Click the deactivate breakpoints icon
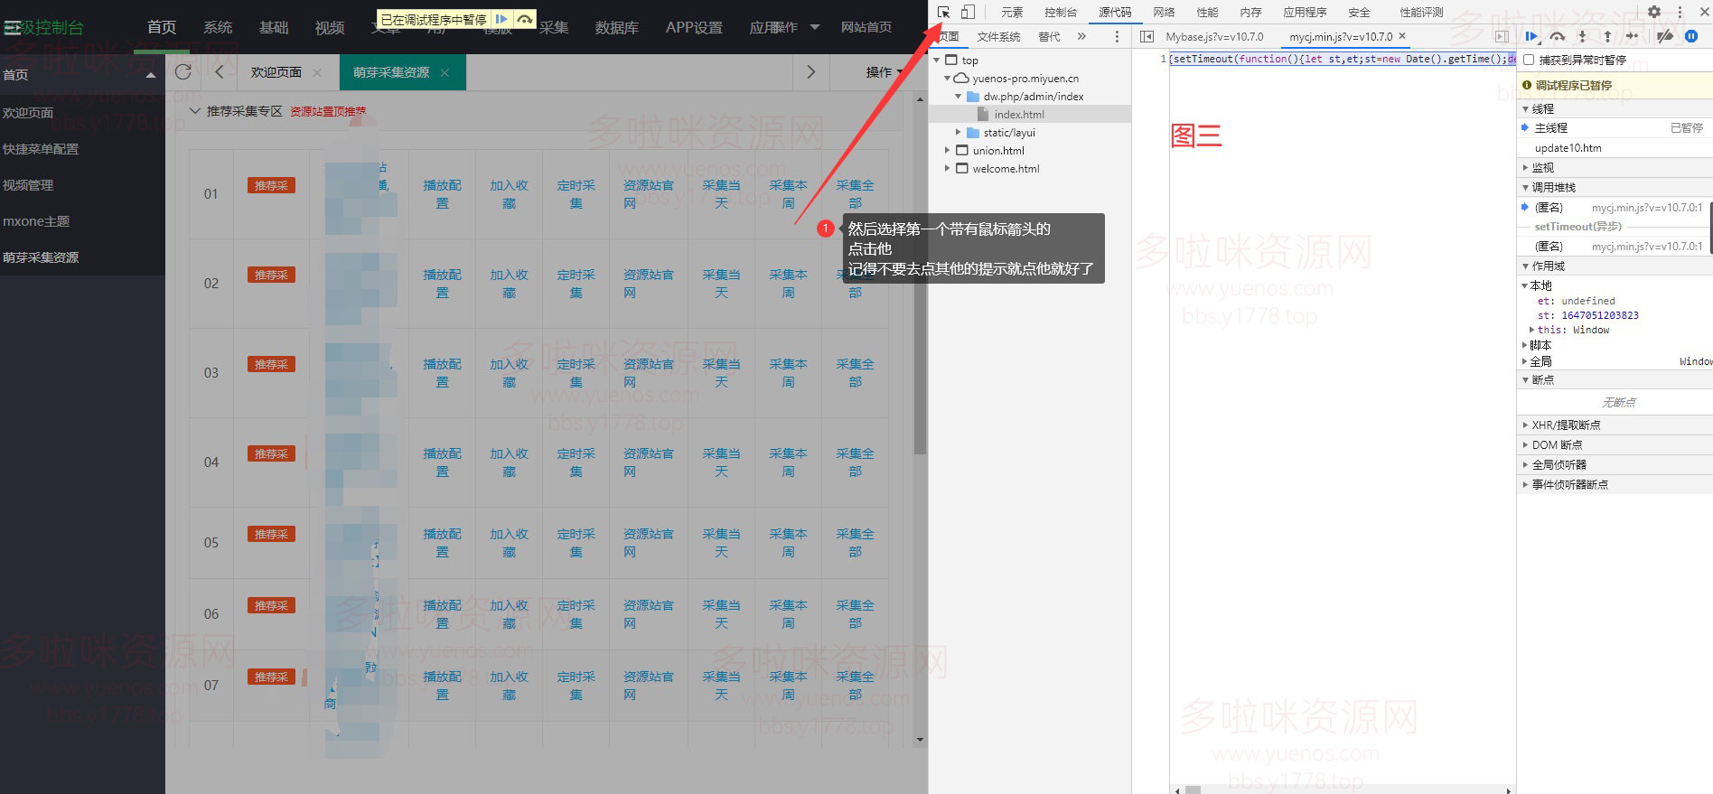The height and width of the screenshot is (794, 1713). [1665, 36]
